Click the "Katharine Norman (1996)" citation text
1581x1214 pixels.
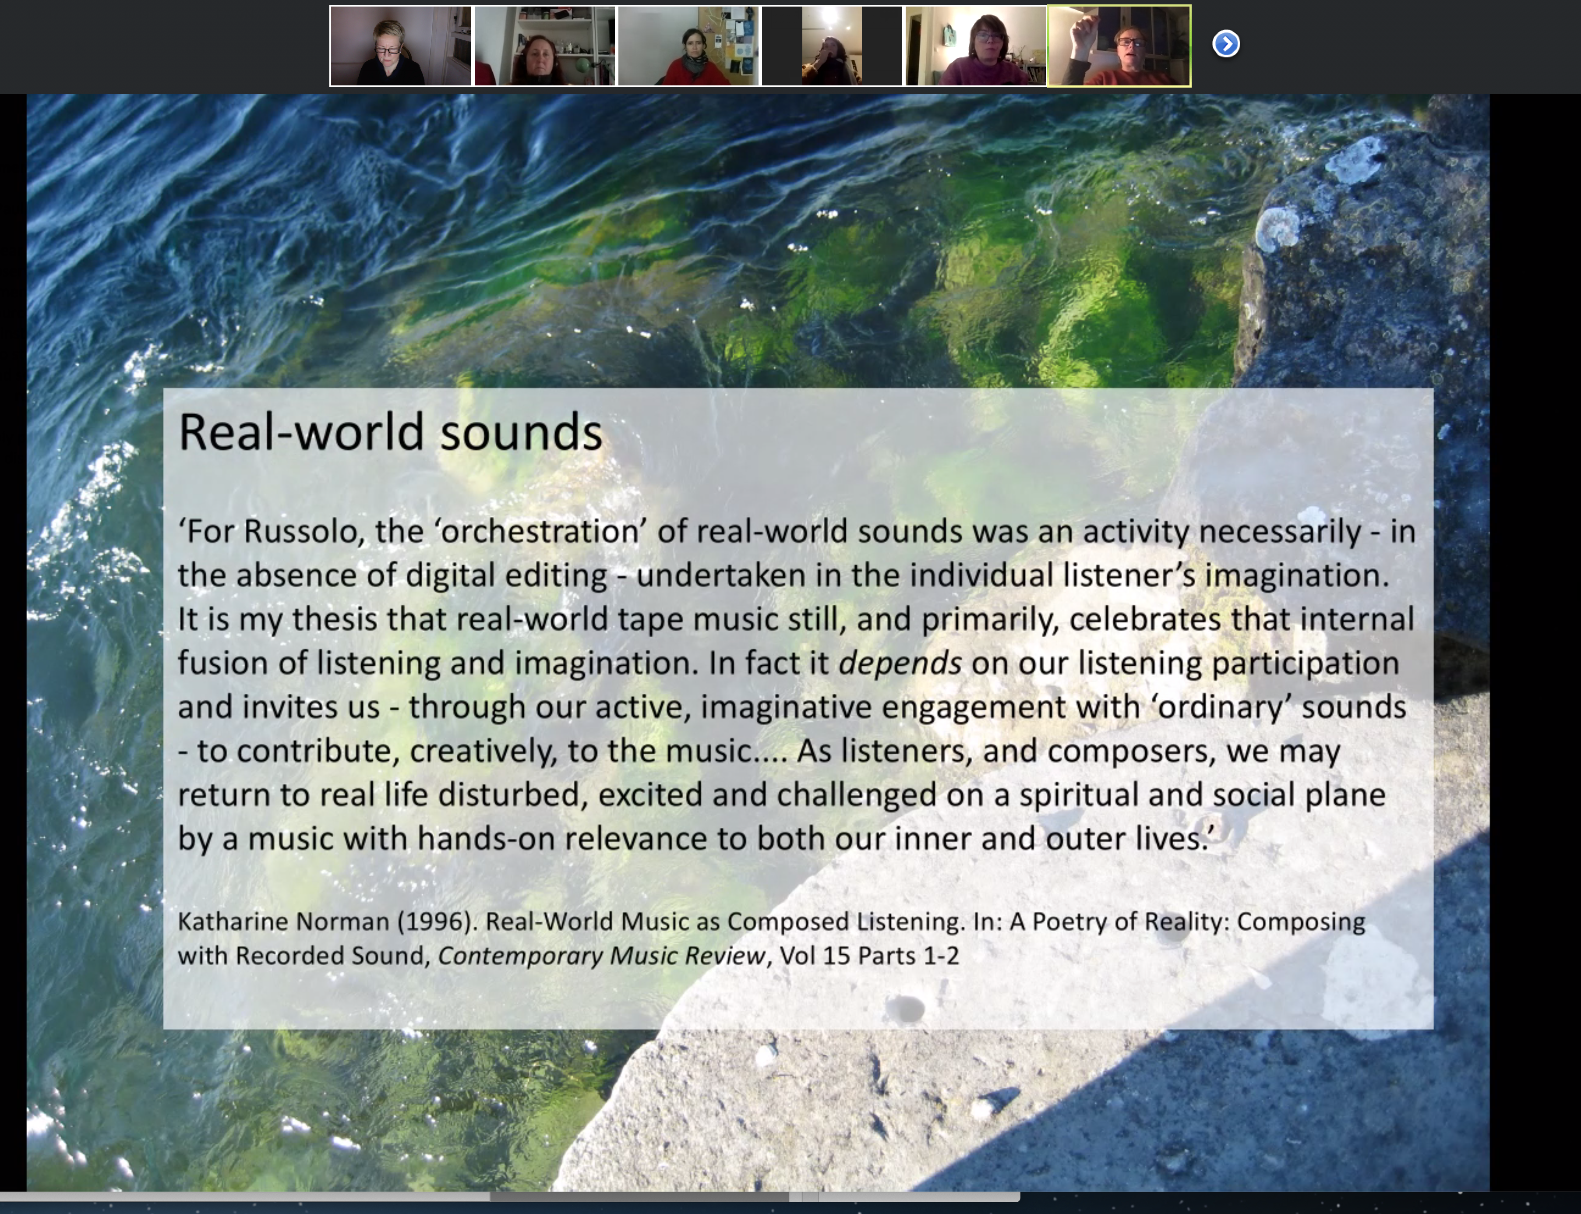(327, 922)
